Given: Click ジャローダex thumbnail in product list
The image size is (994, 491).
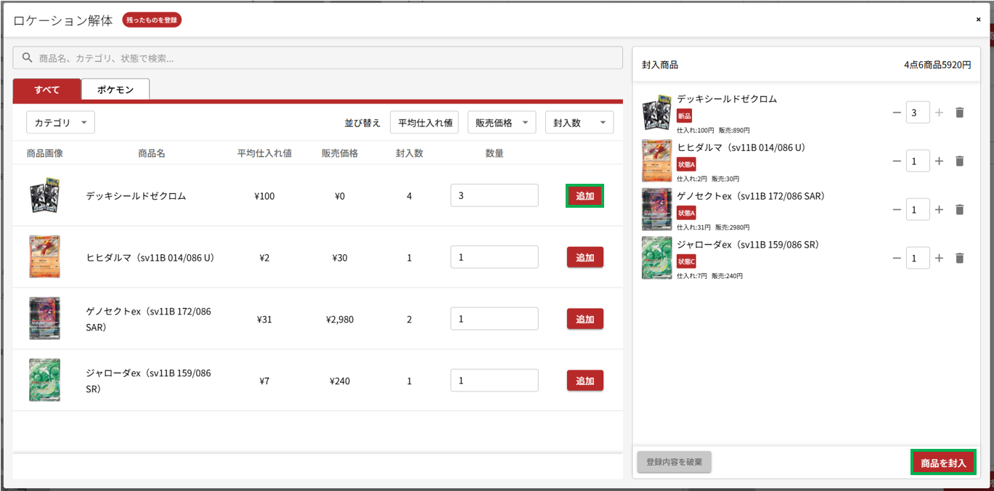Looking at the screenshot, I should coord(44,380).
